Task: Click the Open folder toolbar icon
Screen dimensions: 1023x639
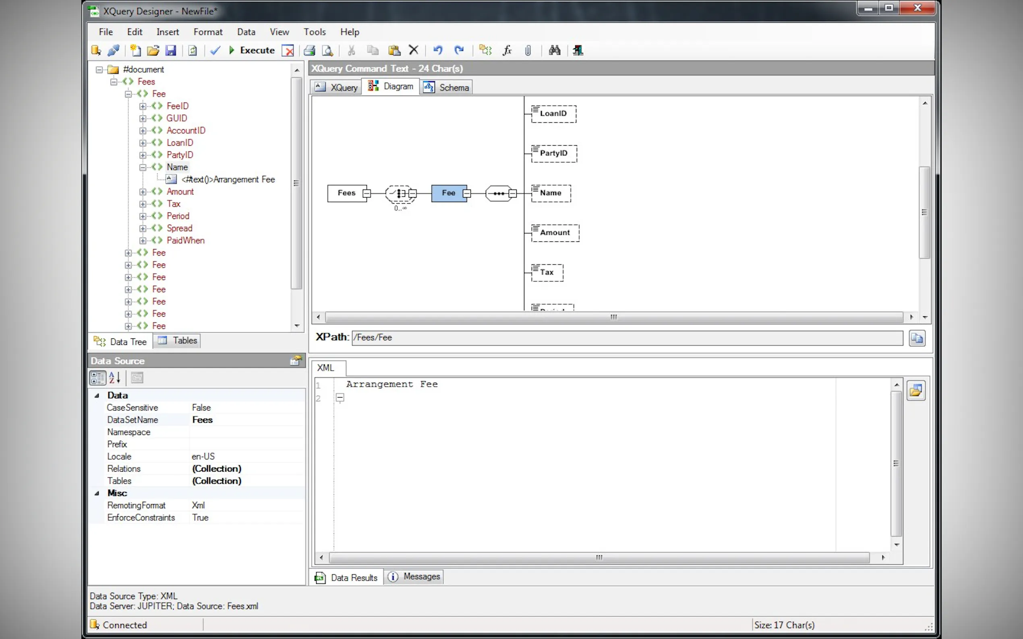Action: (153, 51)
